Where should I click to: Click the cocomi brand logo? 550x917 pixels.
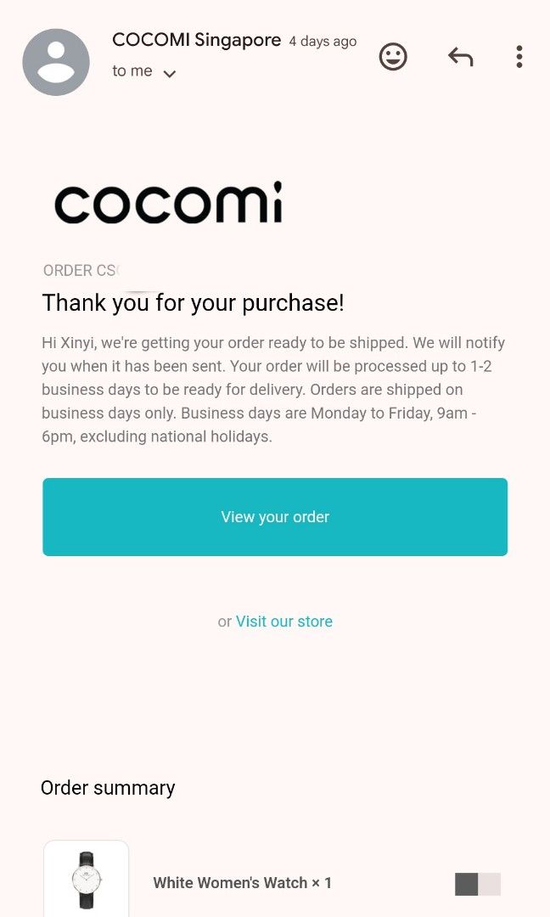coord(168,202)
